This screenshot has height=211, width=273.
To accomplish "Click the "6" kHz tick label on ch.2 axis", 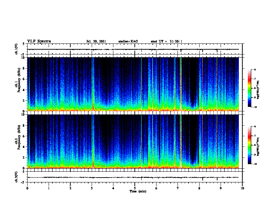I will click(24, 136).
